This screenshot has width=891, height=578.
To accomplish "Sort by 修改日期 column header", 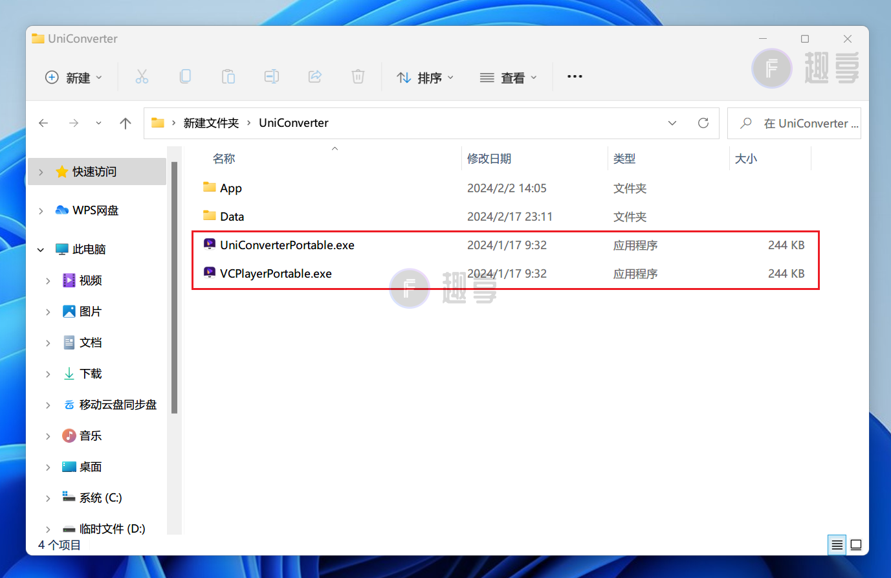I will tap(489, 159).
